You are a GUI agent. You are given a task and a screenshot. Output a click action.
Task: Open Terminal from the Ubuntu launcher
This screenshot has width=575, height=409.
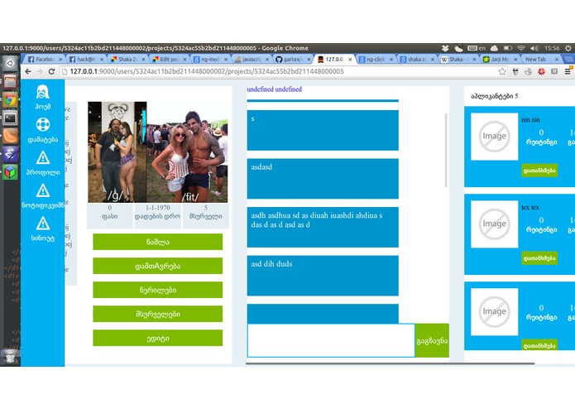[x=10, y=118]
